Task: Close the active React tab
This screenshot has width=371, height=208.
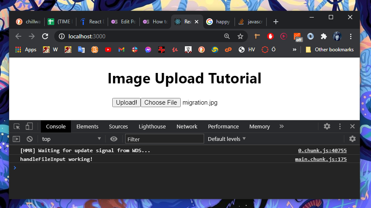Action: [x=197, y=22]
